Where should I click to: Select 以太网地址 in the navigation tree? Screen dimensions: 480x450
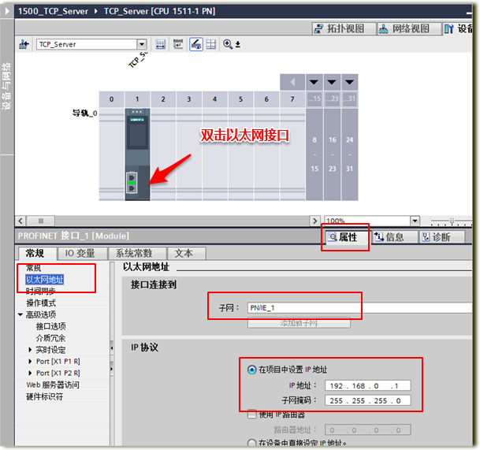[45, 280]
